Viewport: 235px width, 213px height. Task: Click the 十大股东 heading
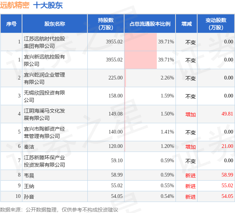click(48, 6)
